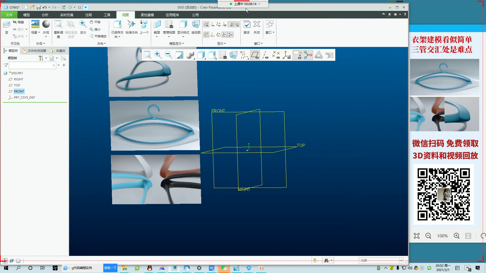Screen dimensions: 486x273
Task: Click the Activate (激活) window button
Action: pos(247,25)
